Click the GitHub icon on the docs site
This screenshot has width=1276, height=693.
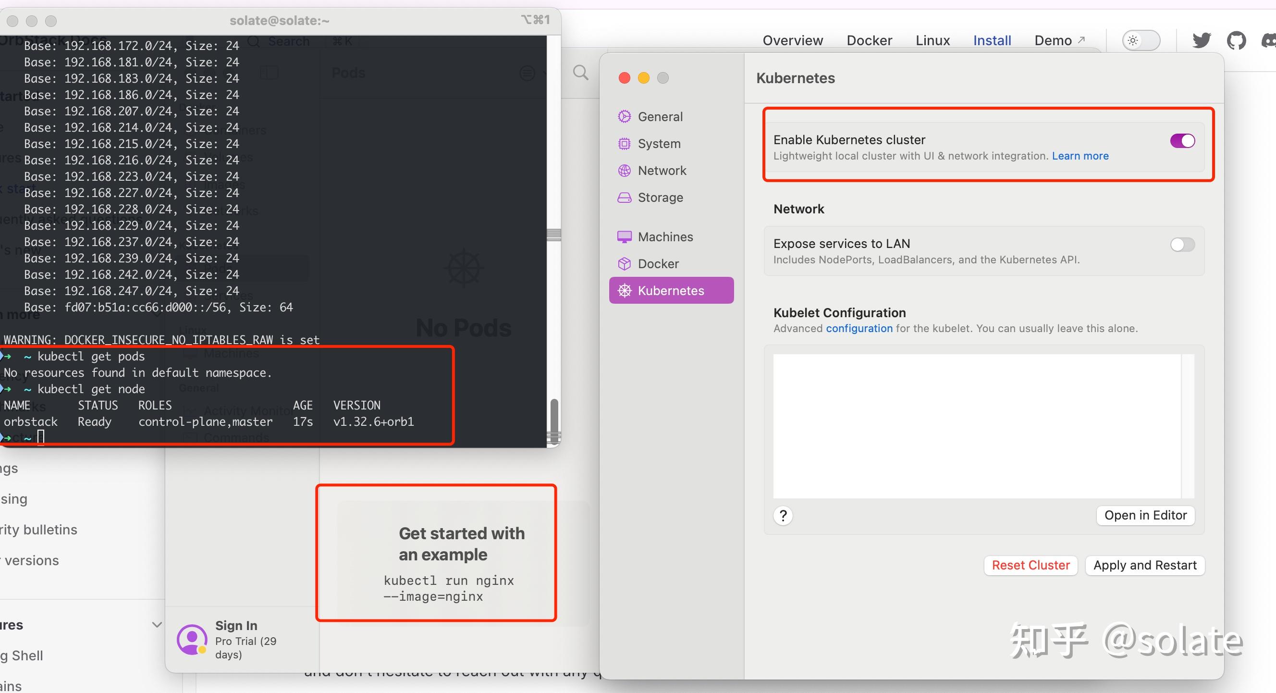click(1237, 40)
